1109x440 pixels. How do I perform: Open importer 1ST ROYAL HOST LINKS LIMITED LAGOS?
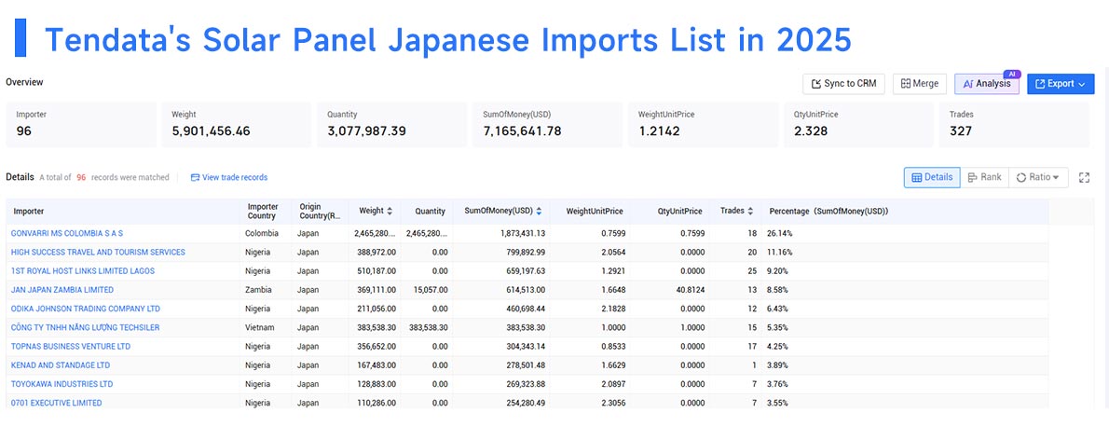click(83, 271)
